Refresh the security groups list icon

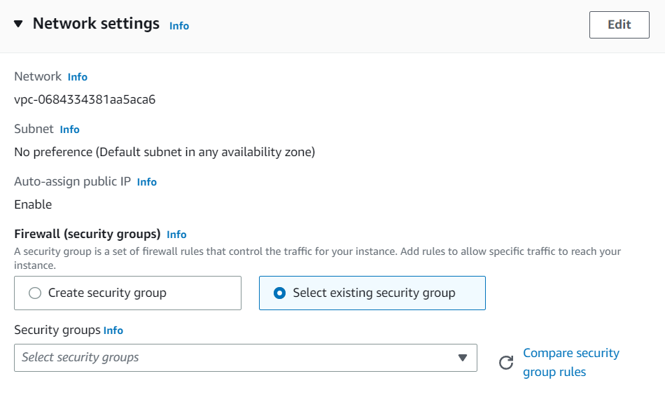[506, 363]
